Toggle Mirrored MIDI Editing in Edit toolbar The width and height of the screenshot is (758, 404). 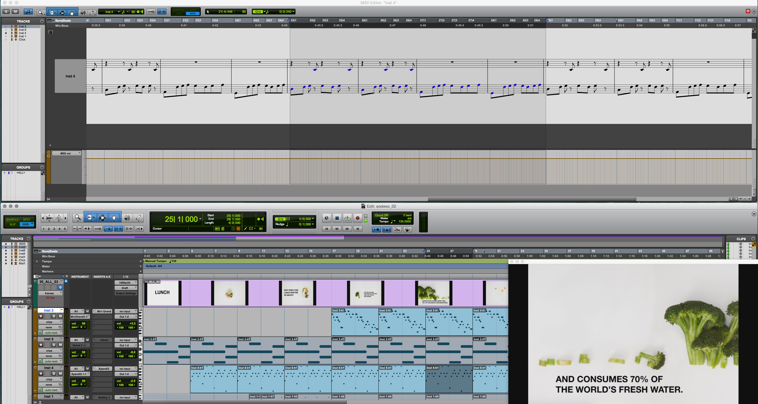(98, 229)
